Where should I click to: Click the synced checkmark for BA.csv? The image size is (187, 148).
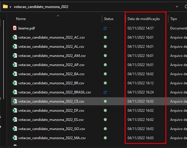105,74
